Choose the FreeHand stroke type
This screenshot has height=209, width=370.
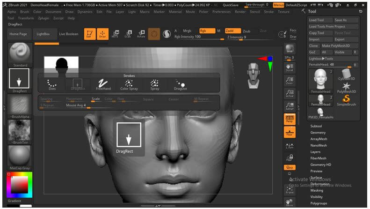tap(103, 85)
